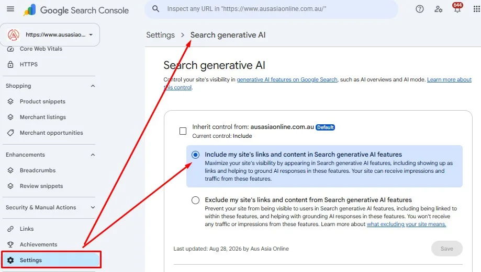Click the Last updated Aug 28, 2026 text
Viewport: 481px width, 272px height.
pyautogui.click(x=231, y=249)
